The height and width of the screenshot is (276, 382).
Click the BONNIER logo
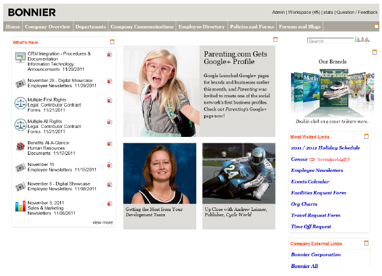click(x=32, y=12)
